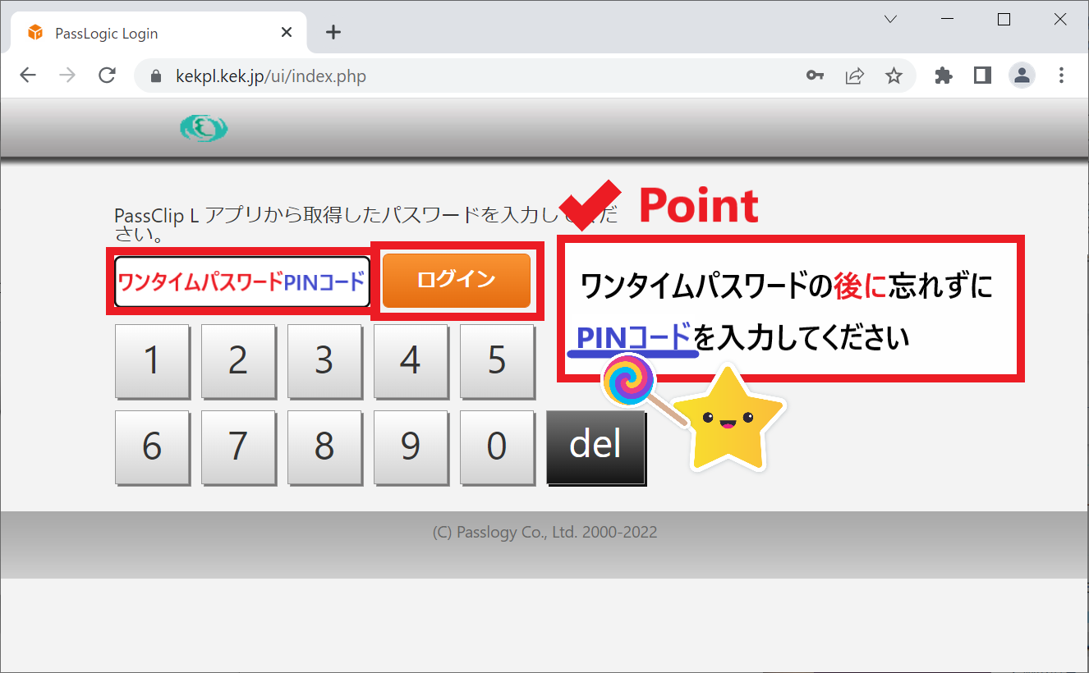1089x673 pixels.
Task: Click the share page icon
Action: [854, 76]
